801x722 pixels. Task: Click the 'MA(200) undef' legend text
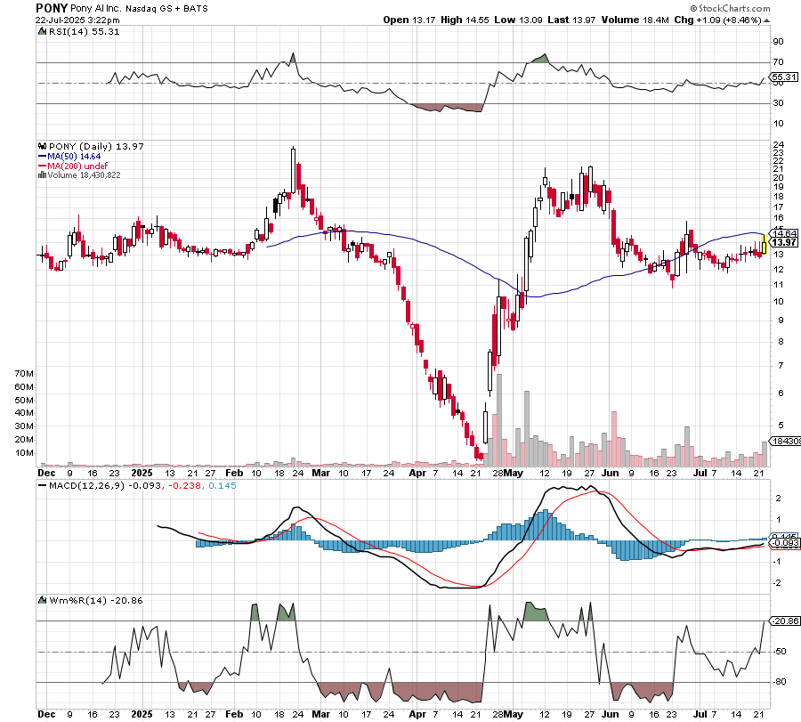coord(77,166)
